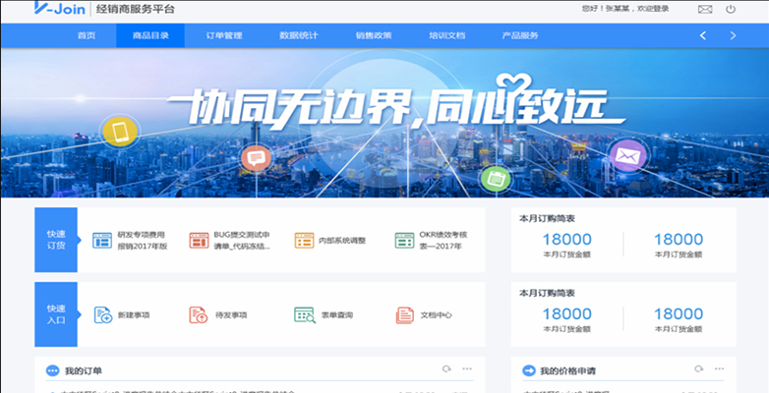The image size is (769, 393).
Task: Click the 内部系统调整 form icon
Action: 303,240
